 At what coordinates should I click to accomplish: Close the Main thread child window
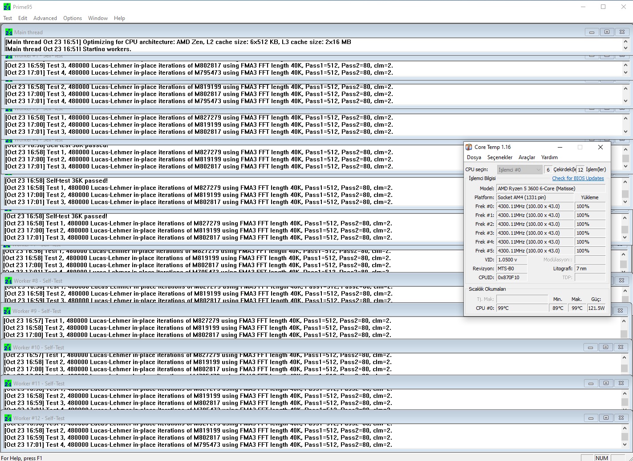pyautogui.click(x=622, y=32)
